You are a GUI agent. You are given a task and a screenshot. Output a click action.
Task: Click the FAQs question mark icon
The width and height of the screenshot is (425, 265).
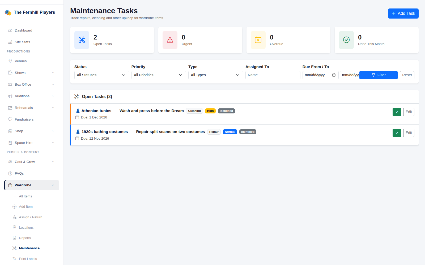pyautogui.click(x=10, y=174)
